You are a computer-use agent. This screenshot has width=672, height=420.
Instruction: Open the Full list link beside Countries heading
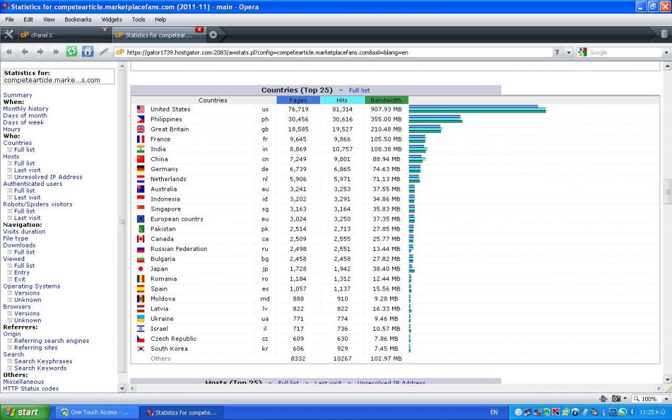tap(359, 90)
